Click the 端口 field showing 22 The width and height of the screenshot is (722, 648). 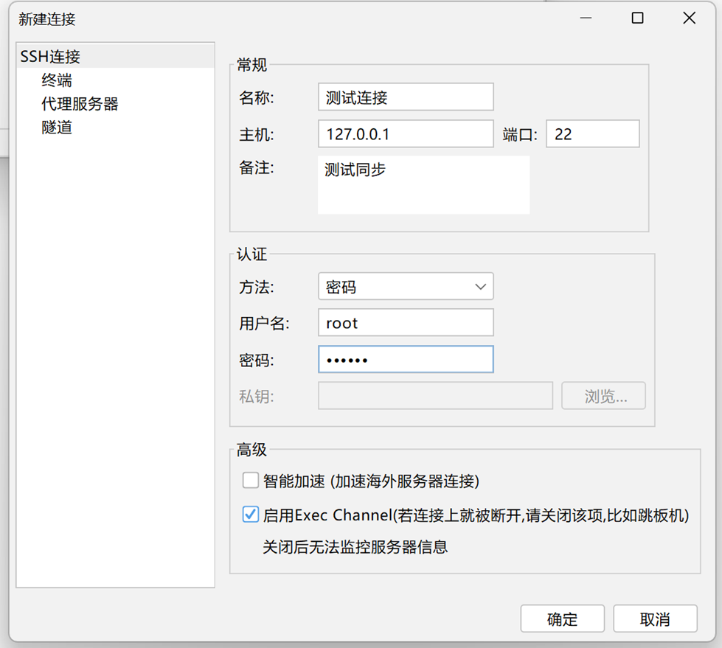[x=592, y=135]
